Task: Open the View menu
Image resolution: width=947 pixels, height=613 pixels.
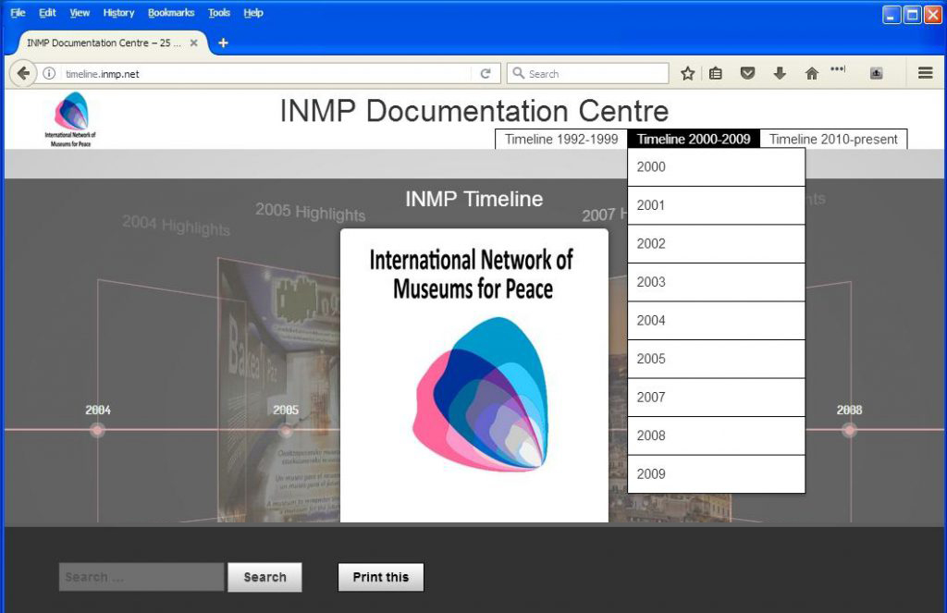Action: [x=80, y=13]
